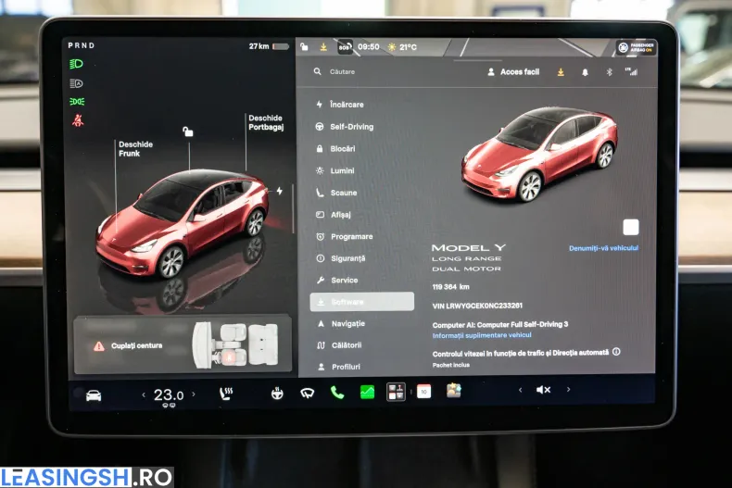Tap the 09:50 clock
Screen dimensions: 732x488
point(369,47)
